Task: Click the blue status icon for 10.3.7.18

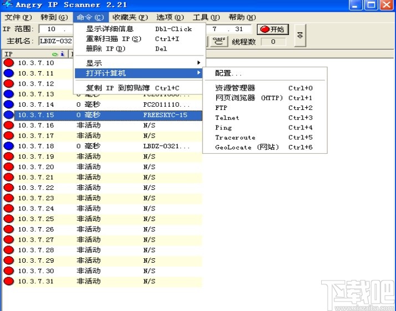Action: pos(9,146)
